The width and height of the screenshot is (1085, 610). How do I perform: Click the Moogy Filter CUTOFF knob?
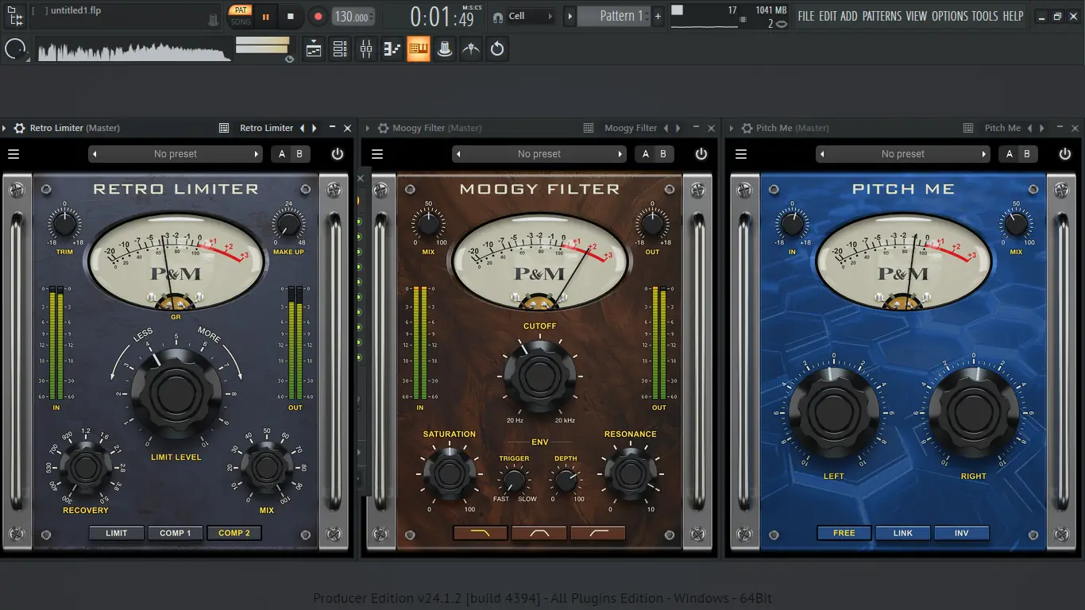click(539, 376)
